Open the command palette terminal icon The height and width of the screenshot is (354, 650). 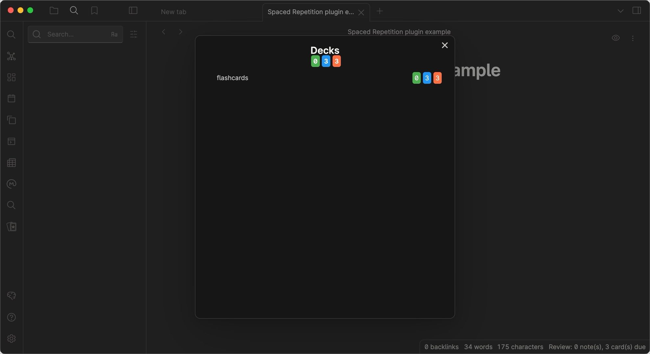pyautogui.click(x=11, y=141)
